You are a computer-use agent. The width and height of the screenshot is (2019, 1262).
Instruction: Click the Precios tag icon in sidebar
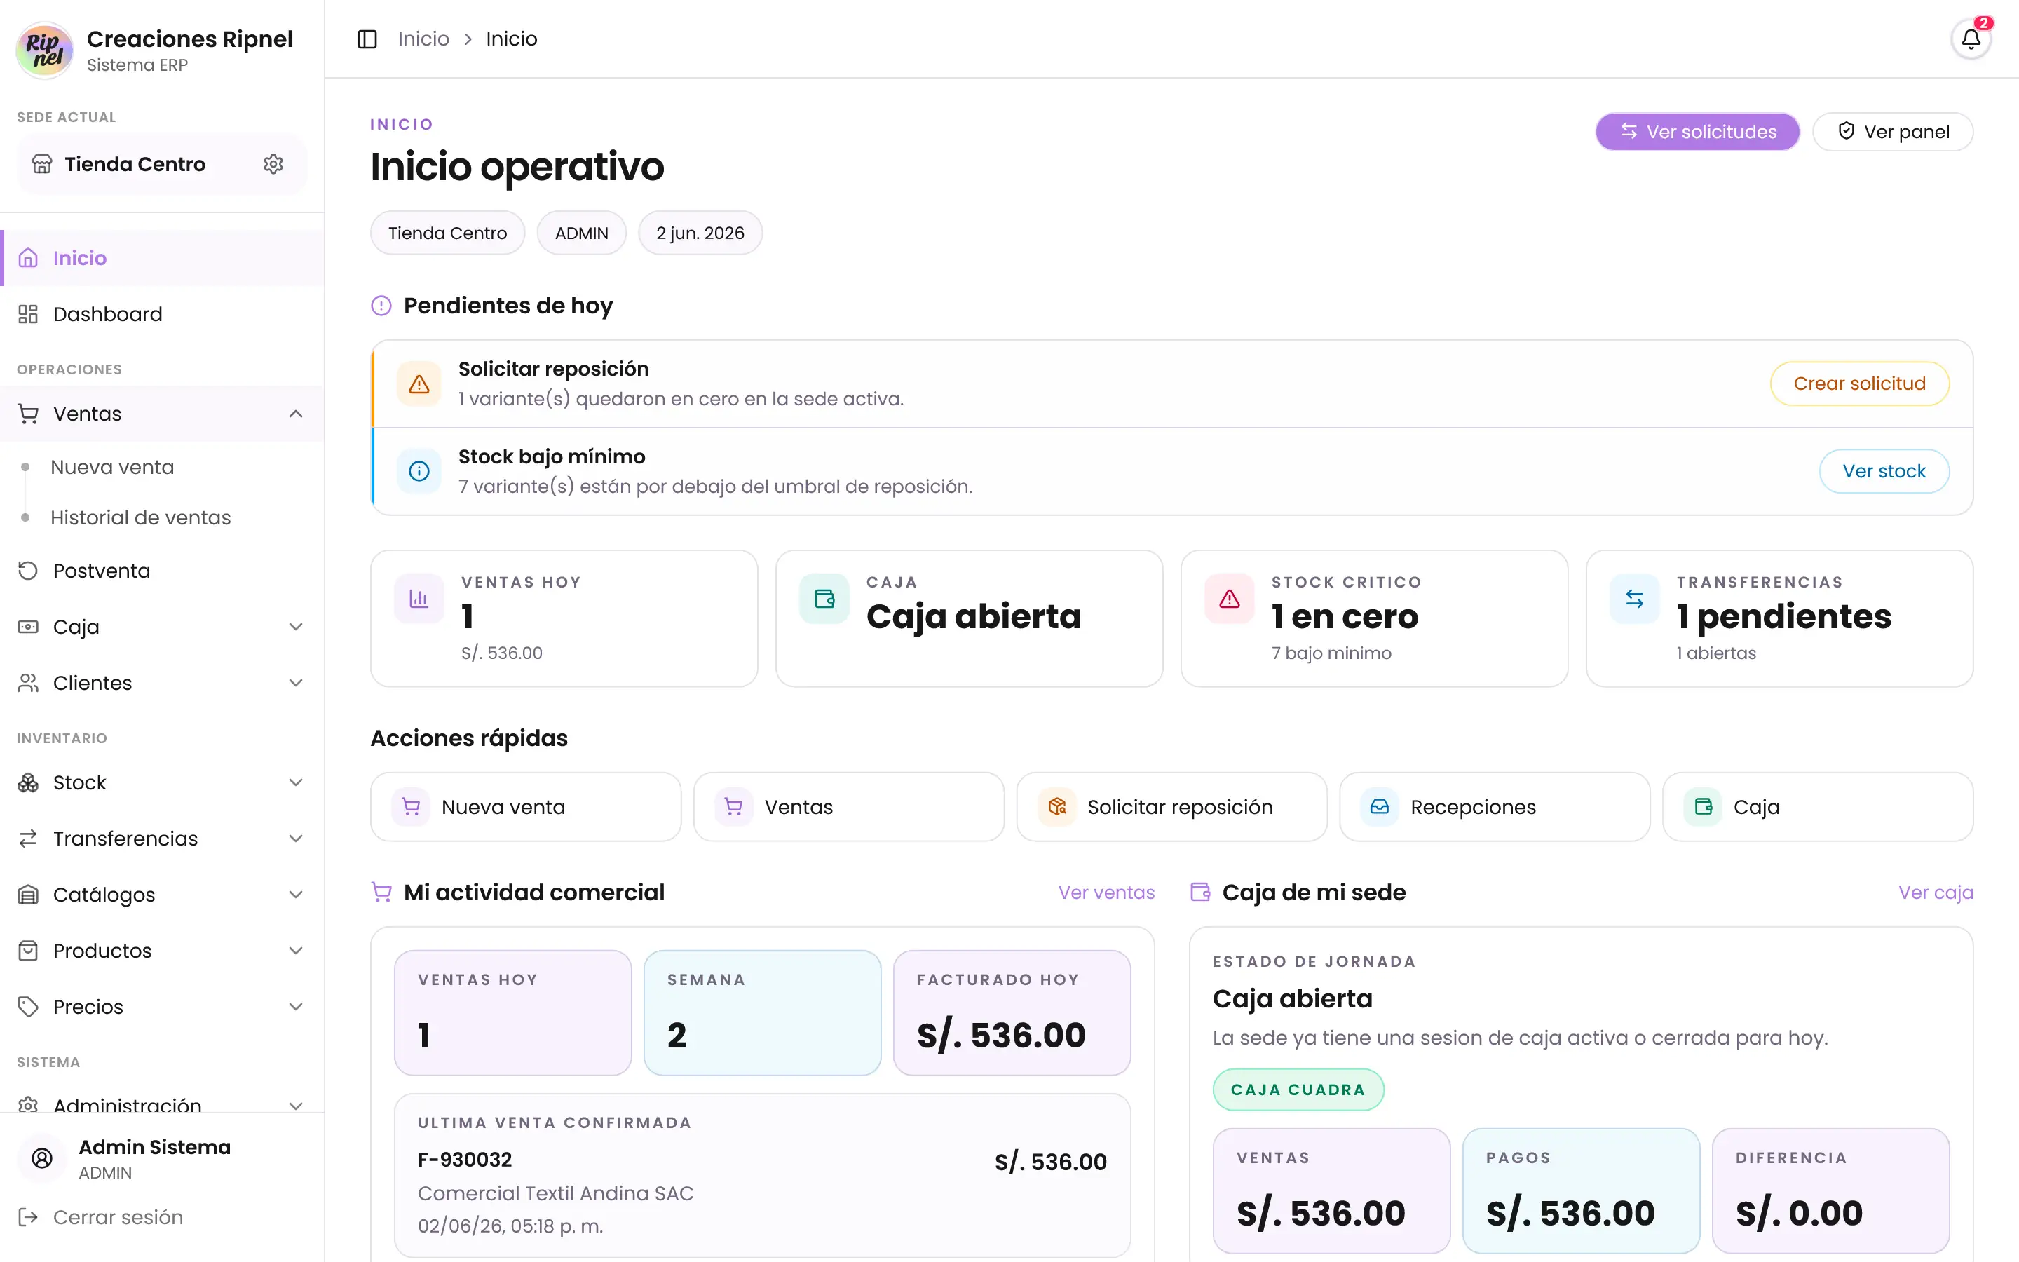[28, 1007]
